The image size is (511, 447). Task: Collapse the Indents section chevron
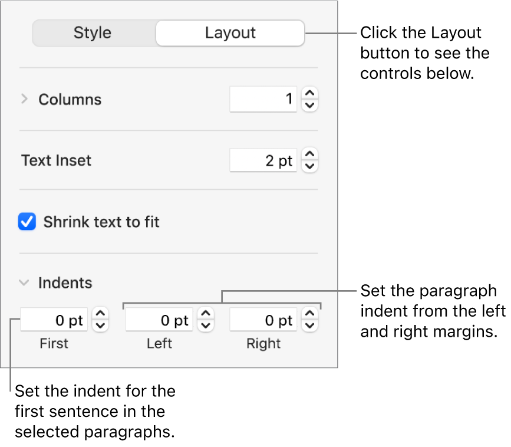tap(24, 283)
